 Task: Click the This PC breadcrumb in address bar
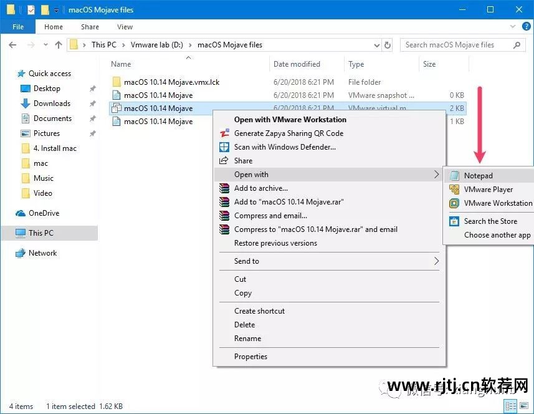point(104,45)
